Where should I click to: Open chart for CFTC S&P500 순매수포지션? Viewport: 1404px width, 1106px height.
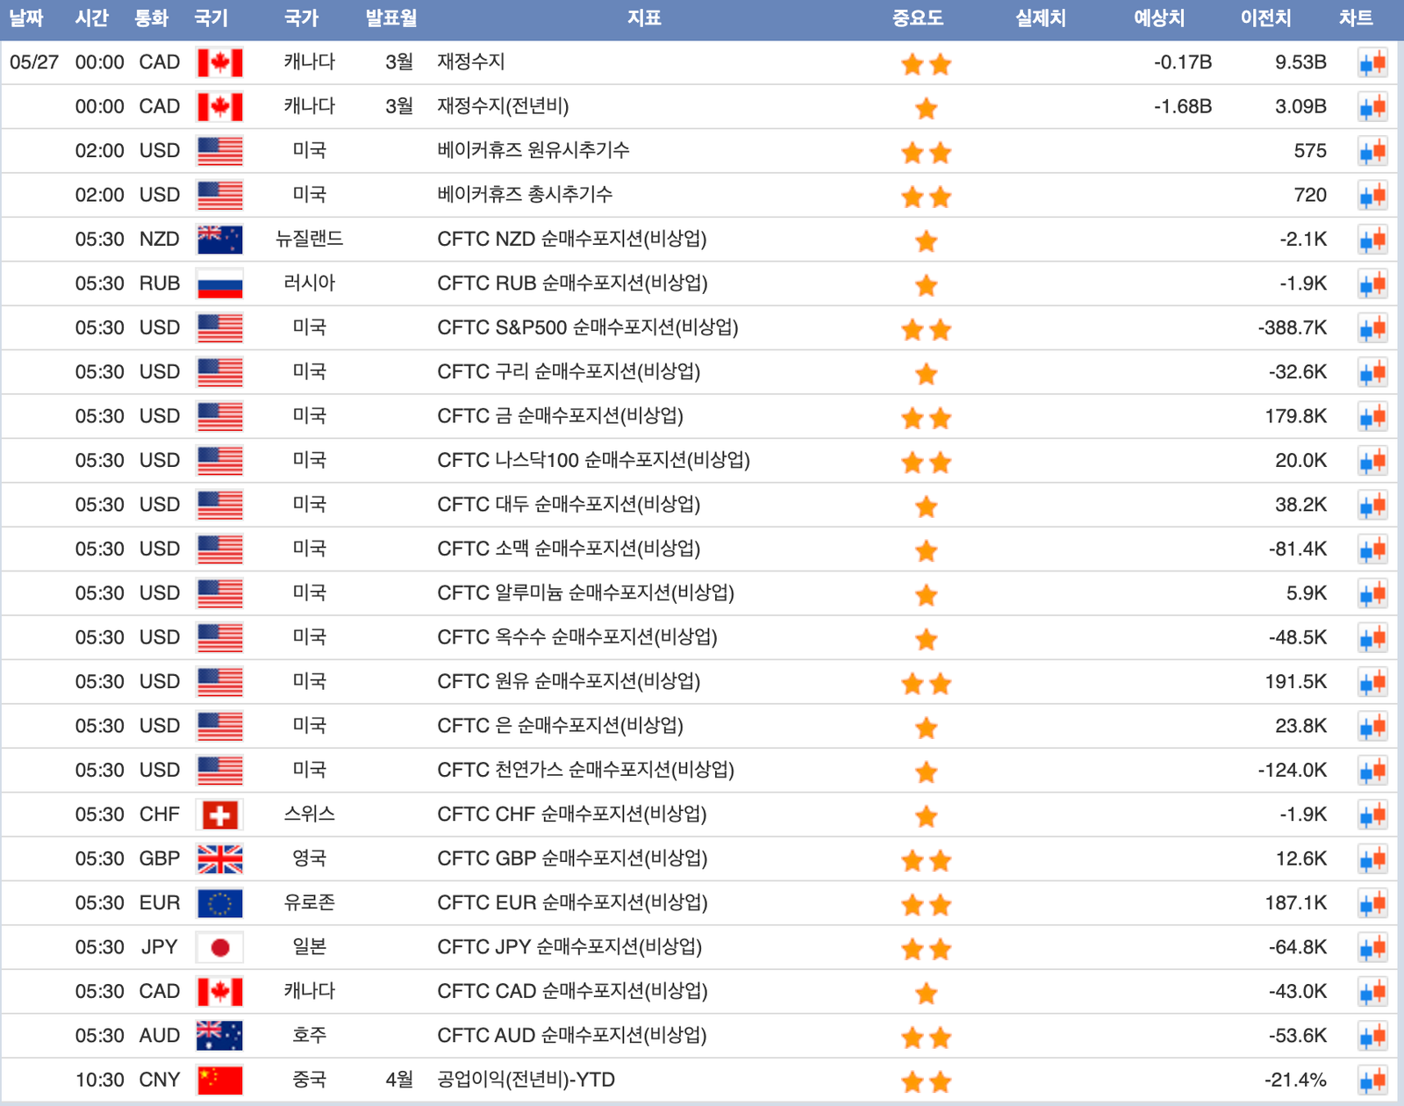coord(1372,328)
